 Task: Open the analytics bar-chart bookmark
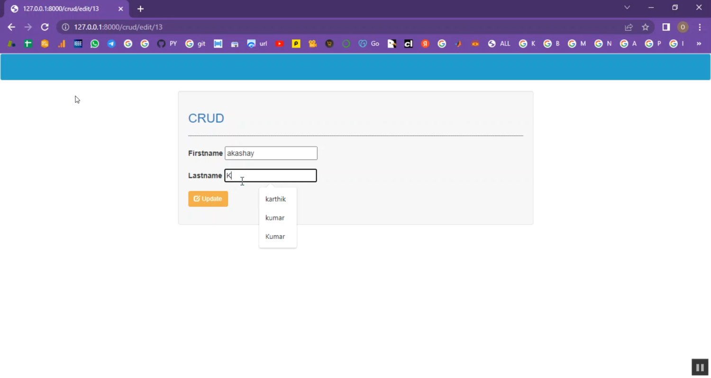[62, 44]
